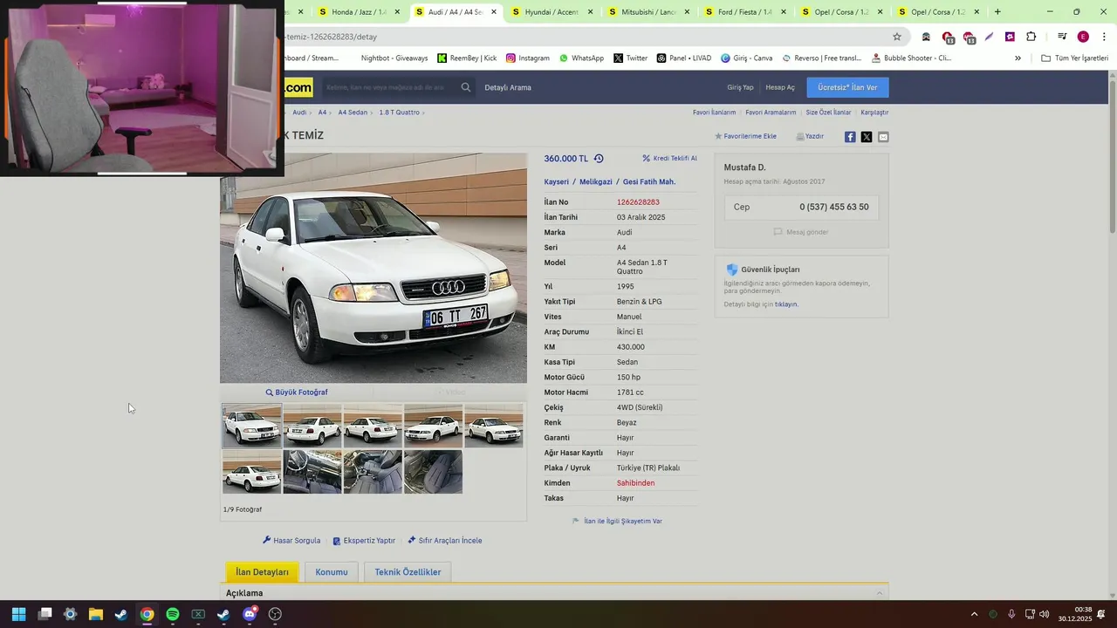
Task: Click Hesap Aç link
Action: [780, 87]
